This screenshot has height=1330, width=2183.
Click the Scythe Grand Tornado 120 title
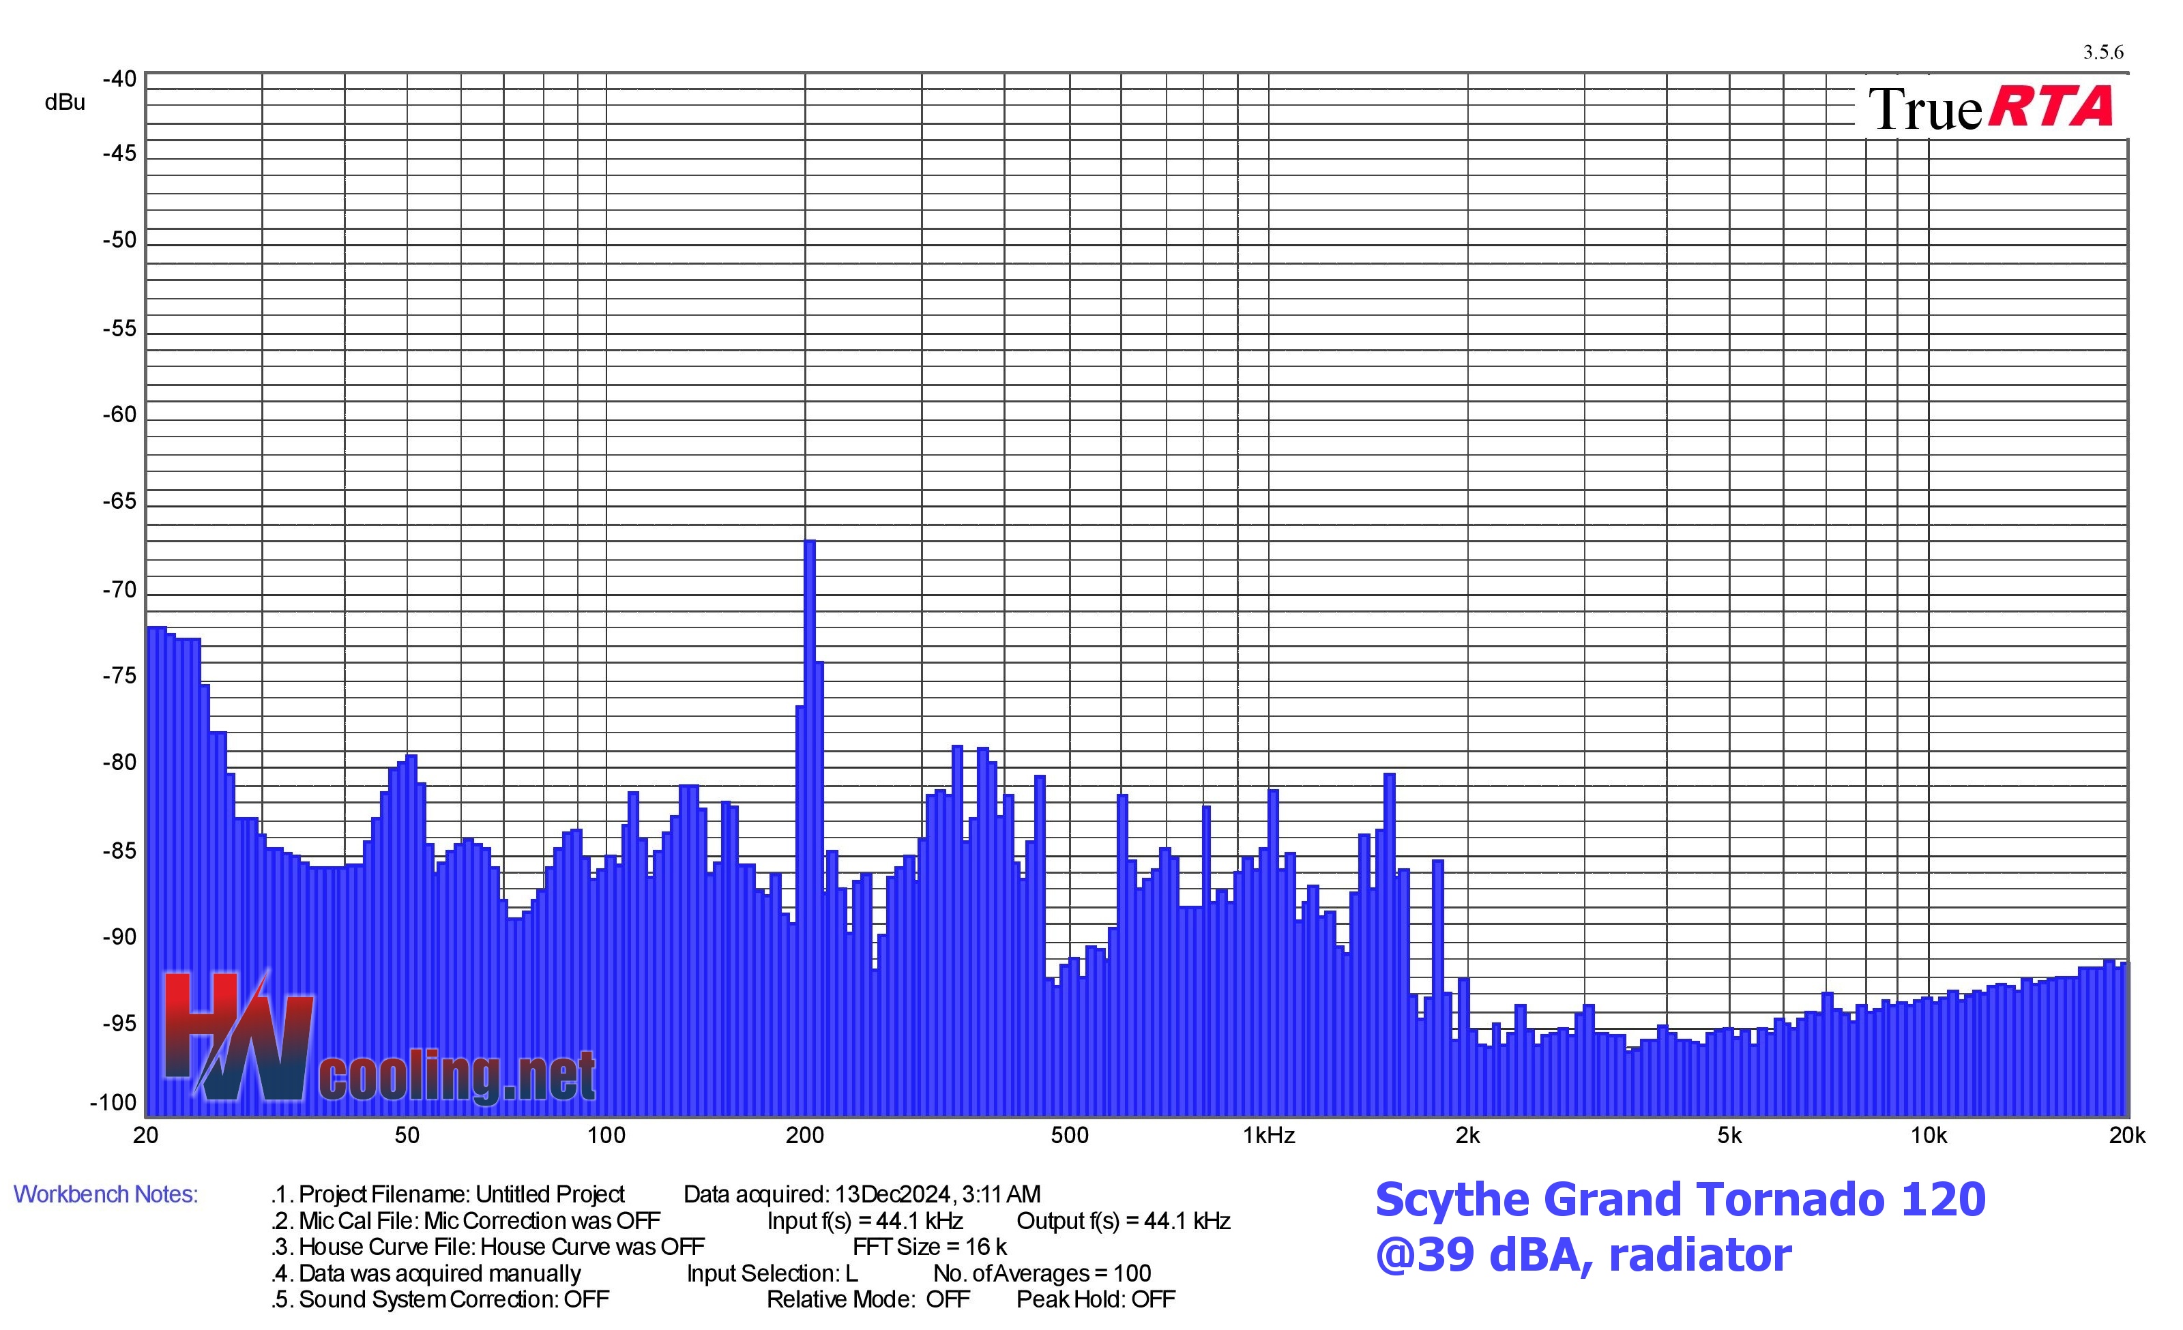1681,1200
